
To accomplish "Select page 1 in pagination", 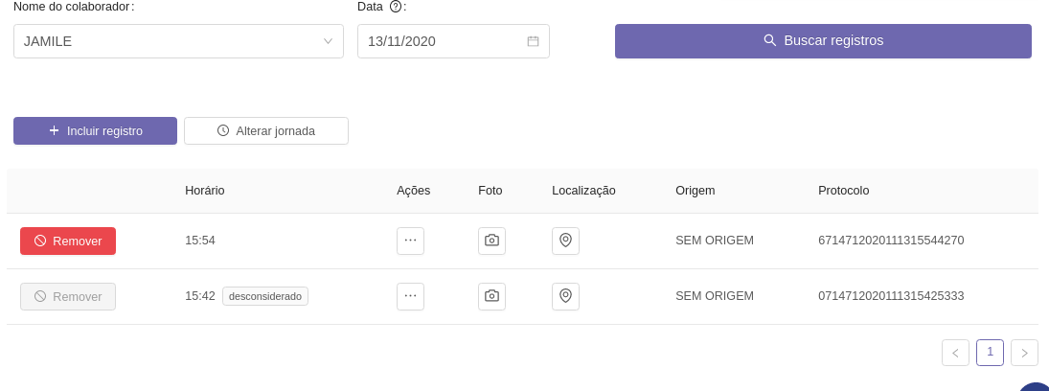I will (990, 353).
